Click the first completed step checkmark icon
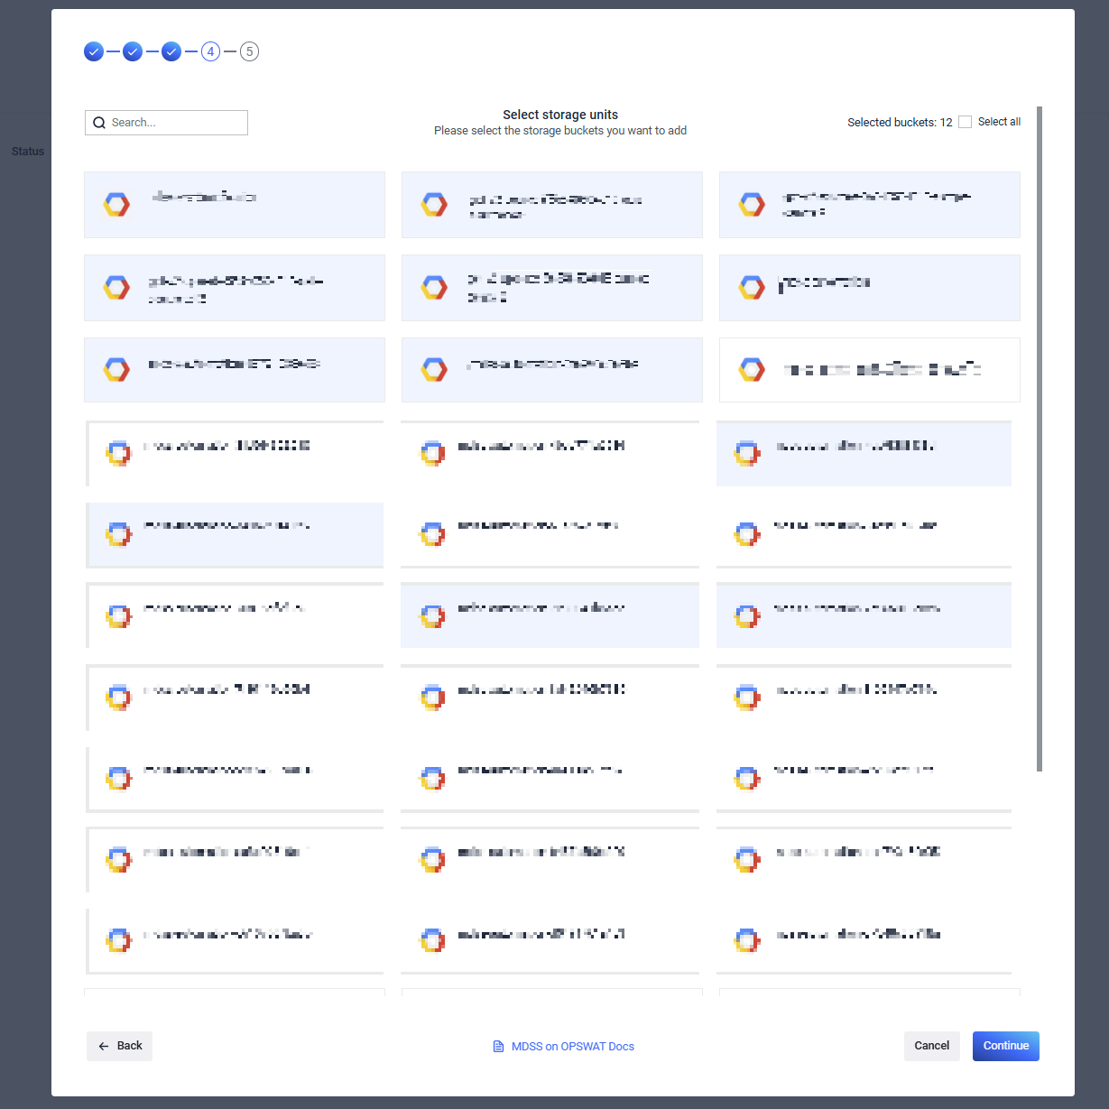The image size is (1109, 1109). click(x=94, y=51)
